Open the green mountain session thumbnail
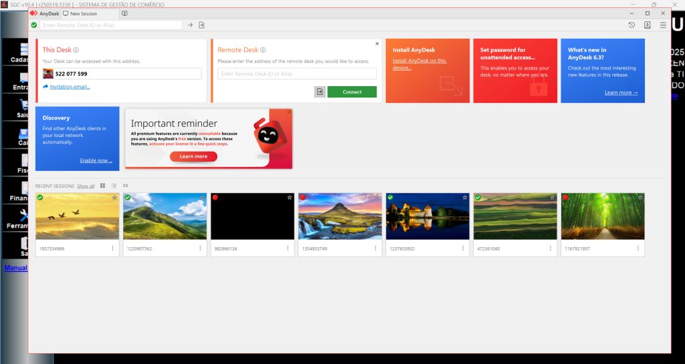The width and height of the screenshot is (685, 364). coord(165,216)
